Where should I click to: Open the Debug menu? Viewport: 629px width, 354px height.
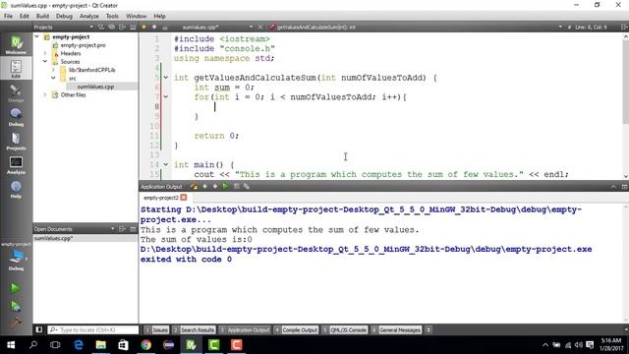[x=64, y=16]
